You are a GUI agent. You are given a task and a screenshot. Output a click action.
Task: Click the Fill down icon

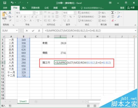click(113, 17)
